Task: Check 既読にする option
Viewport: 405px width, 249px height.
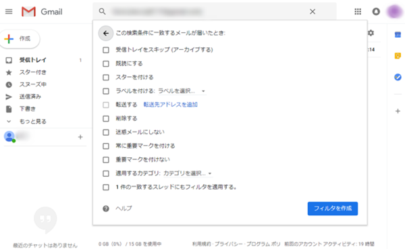Action: [x=106, y=63]
